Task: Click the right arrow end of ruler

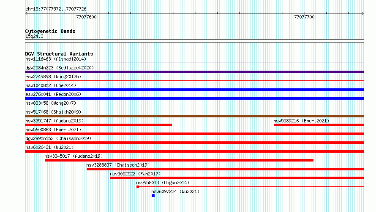Action: (362, 13)
